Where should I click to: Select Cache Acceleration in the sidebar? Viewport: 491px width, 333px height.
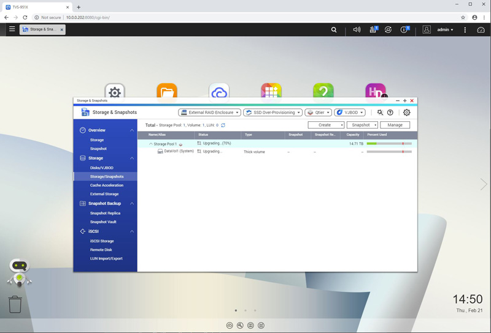tap(106, 185)
